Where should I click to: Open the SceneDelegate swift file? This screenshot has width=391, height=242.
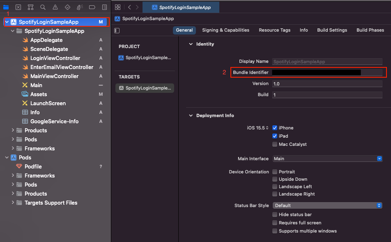[49, 49]
